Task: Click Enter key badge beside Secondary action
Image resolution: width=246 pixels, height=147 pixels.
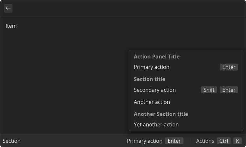Action: pyautogui.click(x=229, y=90)
